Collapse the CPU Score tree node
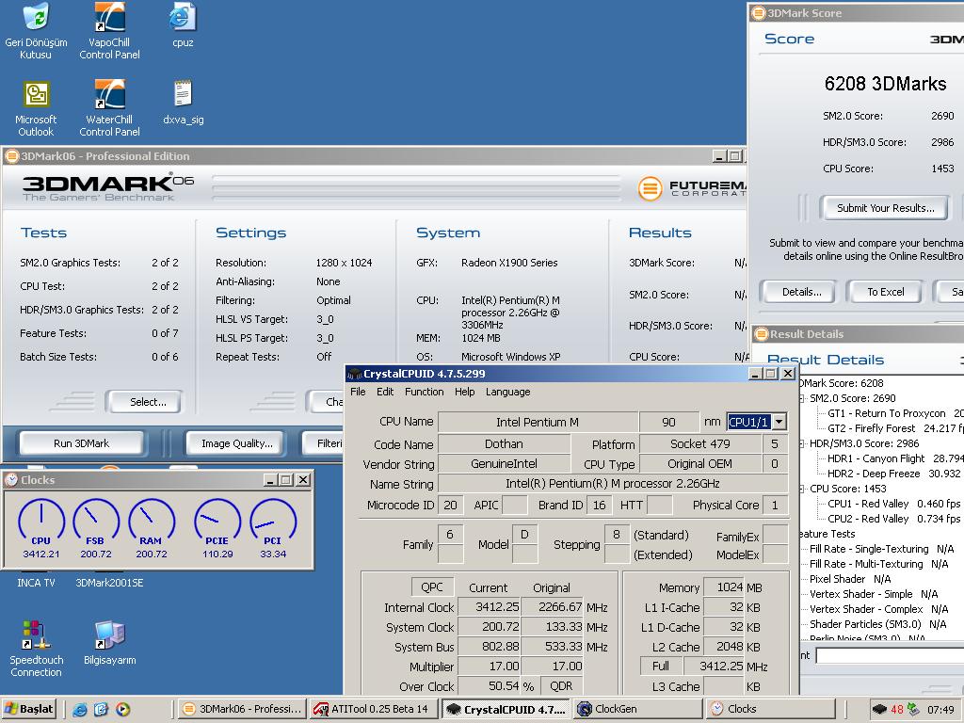This screenshot has height=723, width=964. click(x=802, y=489)
